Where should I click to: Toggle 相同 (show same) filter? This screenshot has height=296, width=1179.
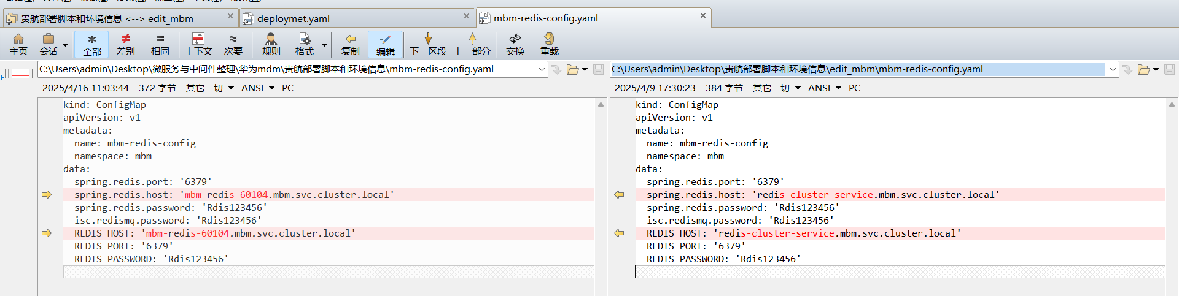[160, 44]
